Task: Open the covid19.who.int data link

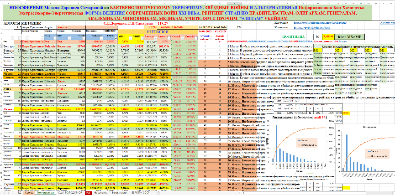Action: (311, 27)
